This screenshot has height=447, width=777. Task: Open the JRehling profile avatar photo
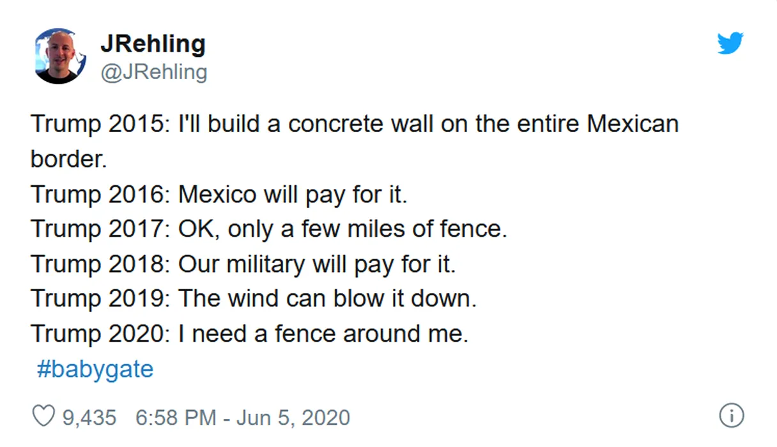60,56
